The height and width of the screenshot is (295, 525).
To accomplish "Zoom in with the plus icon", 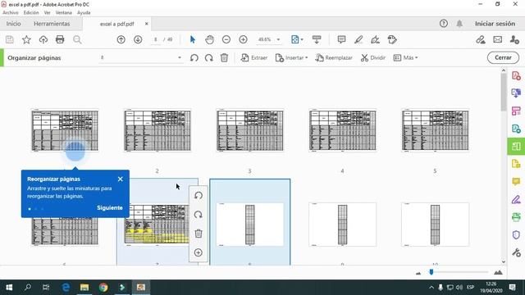I will 243,39.
